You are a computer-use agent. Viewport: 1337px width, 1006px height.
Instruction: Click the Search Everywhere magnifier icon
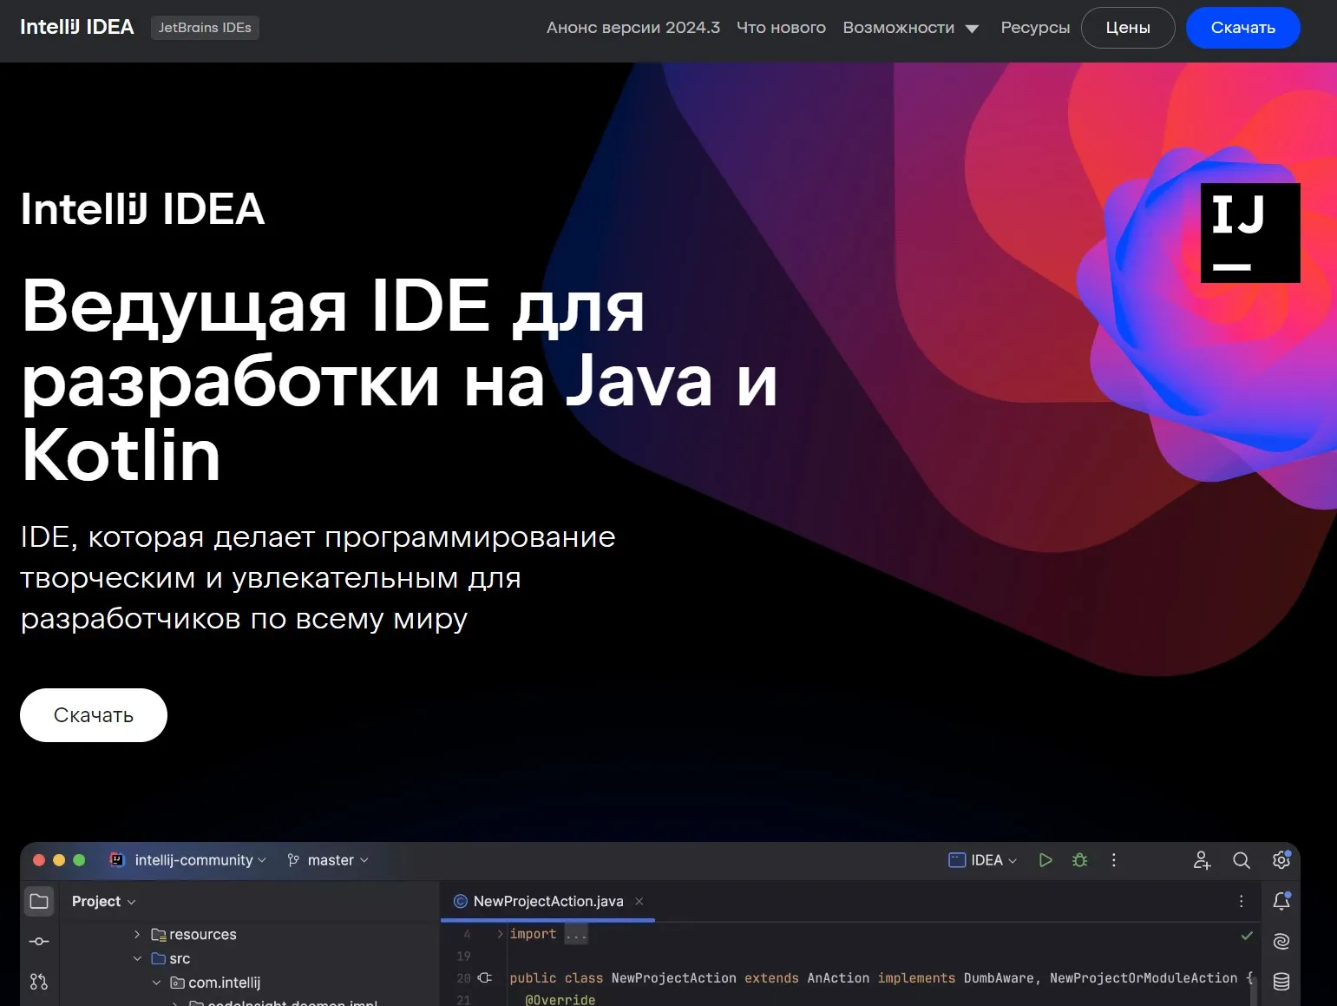pyautogui.click(x=1242, y=860)
